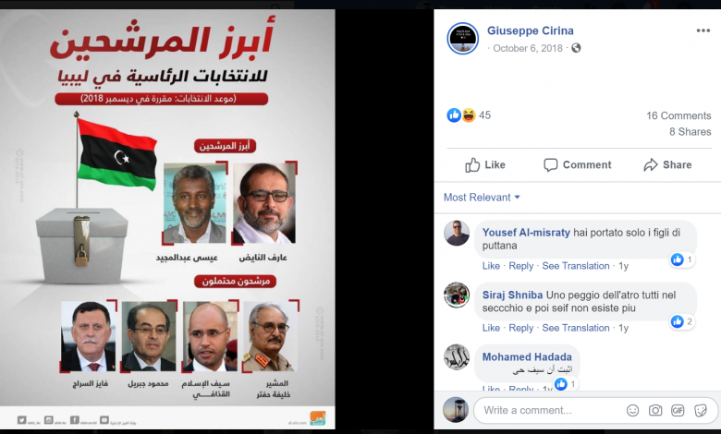Click the thumbs-up Like button on the post
The image size is (721, 434).
point(485,165)
